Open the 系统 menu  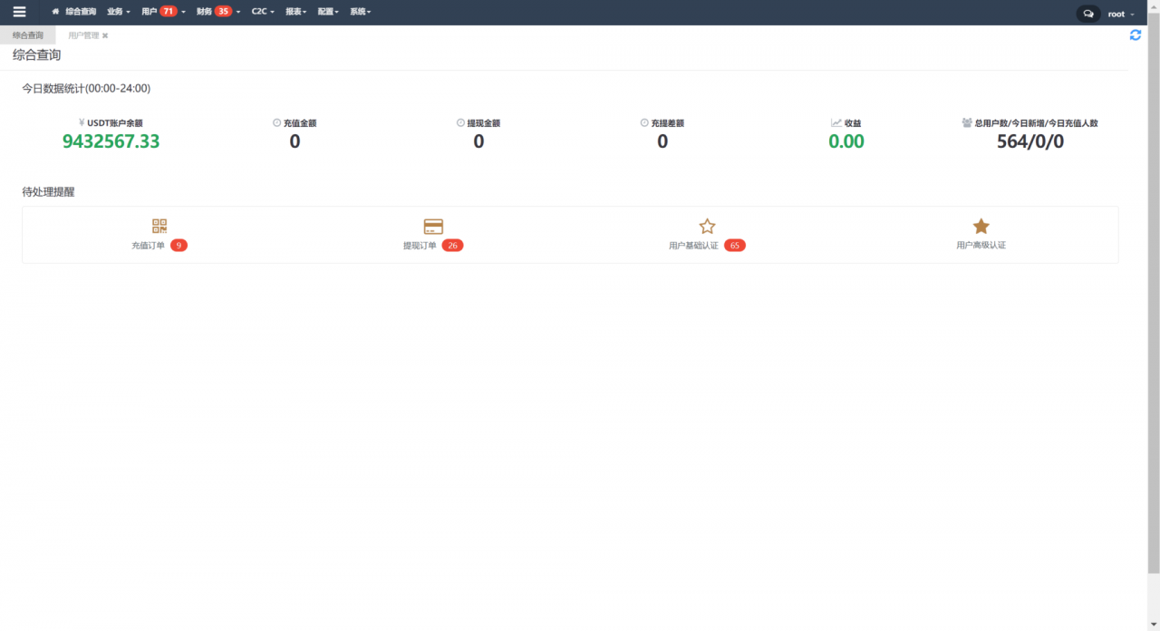pos(360,12)
